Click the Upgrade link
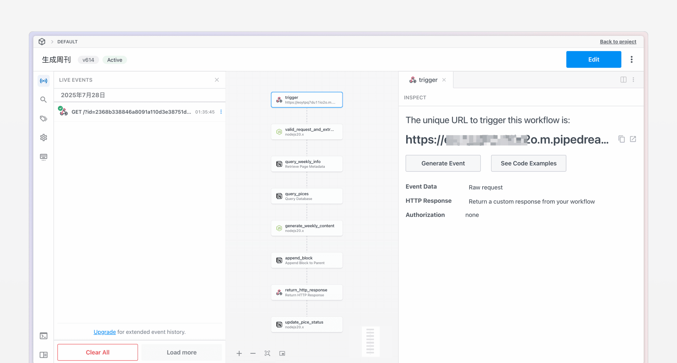The width and height of the screenshot is (677, 363). coord(105,332)
